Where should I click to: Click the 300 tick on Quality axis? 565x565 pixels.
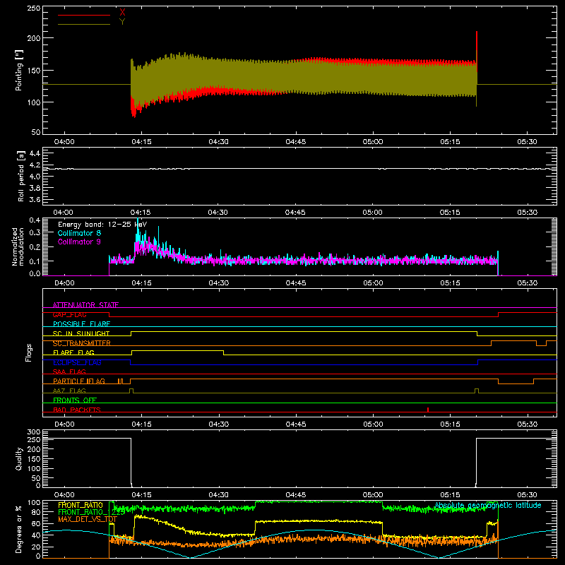click(x=34, y=432)
